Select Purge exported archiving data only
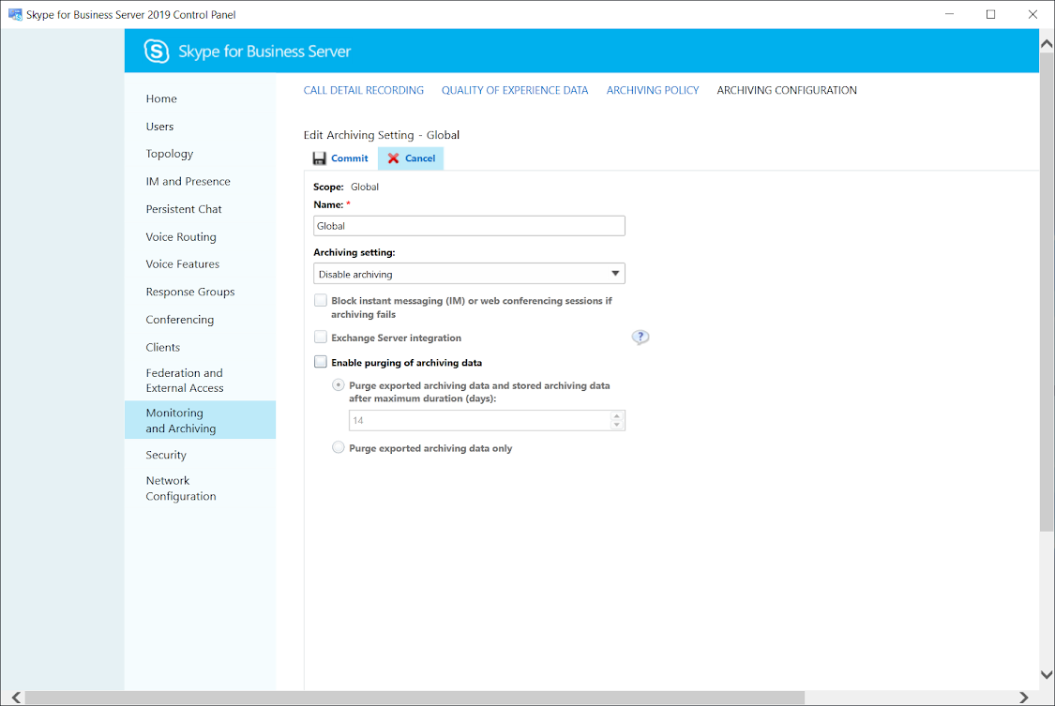This screenshot has height=706, width=1055. tap(339, 448)
